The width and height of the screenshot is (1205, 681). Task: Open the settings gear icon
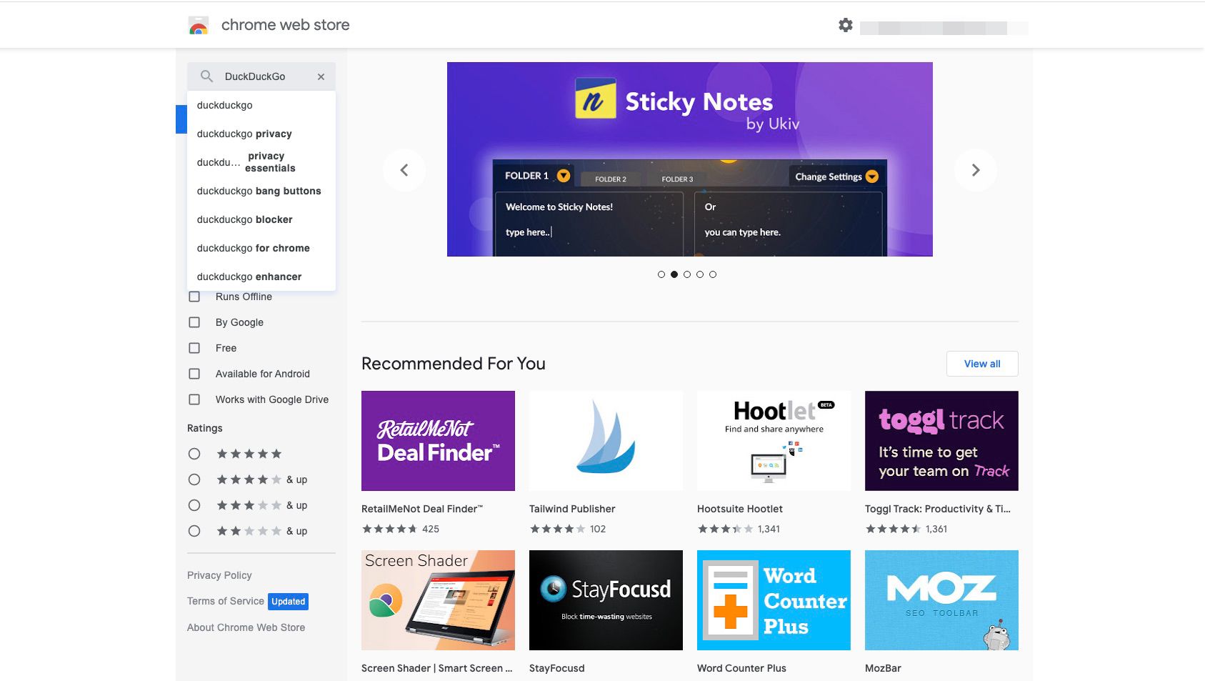846,25
